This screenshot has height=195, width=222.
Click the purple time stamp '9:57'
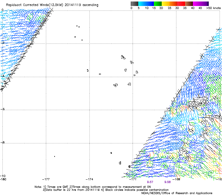150,182
